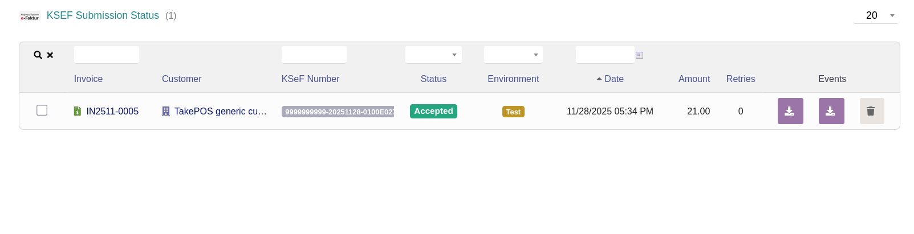Screen dimensions: 914x234
Task: Toggle sorting on the Date column header
Action: 614,79
